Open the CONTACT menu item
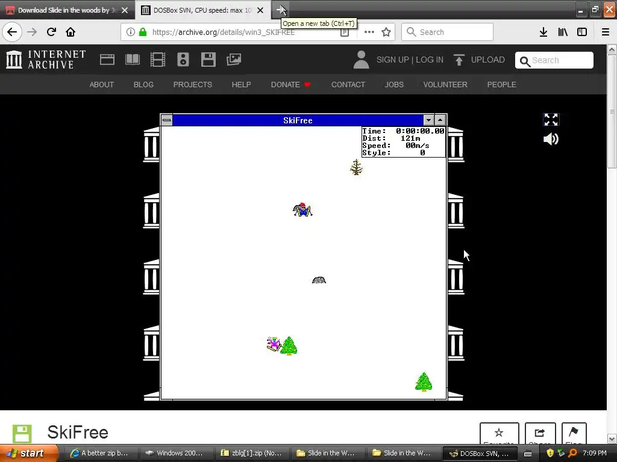This screenshot has width=617, height=462. pos(348,84)
